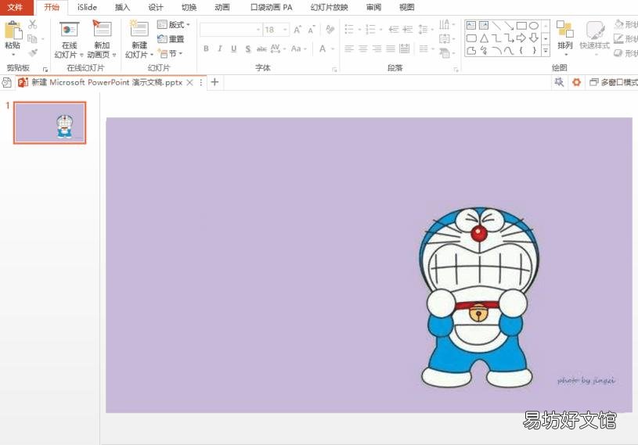Select the straight line shape

point(496,26)
